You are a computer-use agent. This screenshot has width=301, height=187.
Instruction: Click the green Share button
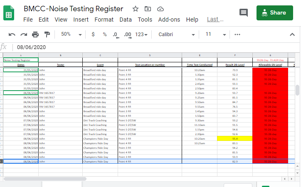click(275, 13)
